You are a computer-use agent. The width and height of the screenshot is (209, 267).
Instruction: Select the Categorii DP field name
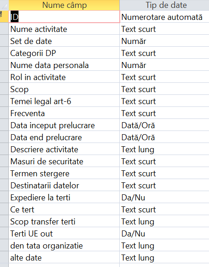coord(64,53)
